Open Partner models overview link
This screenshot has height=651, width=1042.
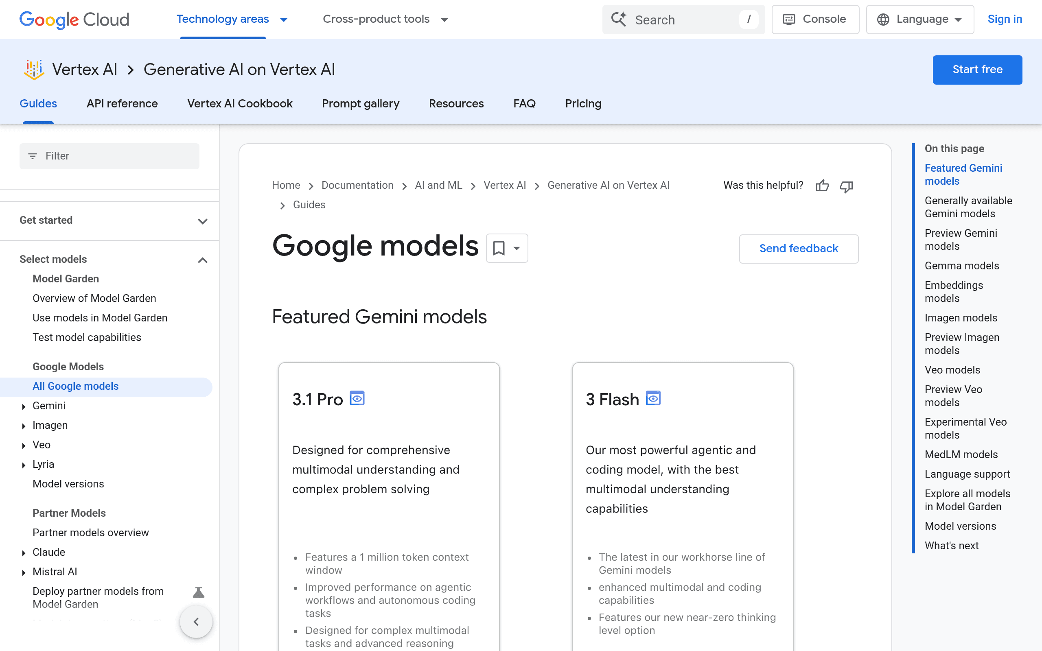(x=91, y=533)
